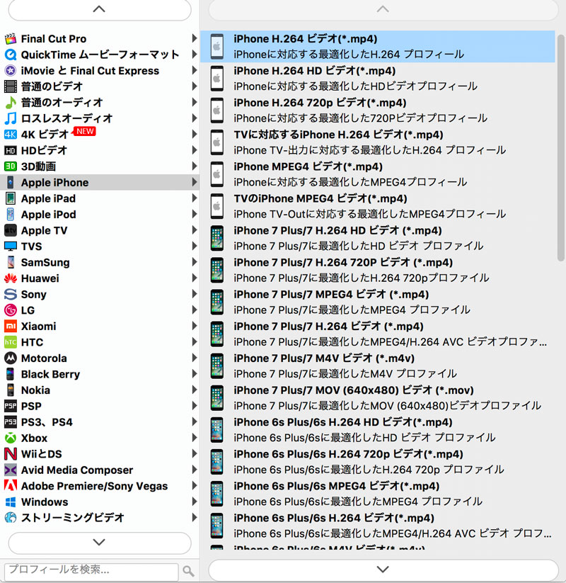
Task: Click the Xbox logo icon
Action: click(11, 438)
